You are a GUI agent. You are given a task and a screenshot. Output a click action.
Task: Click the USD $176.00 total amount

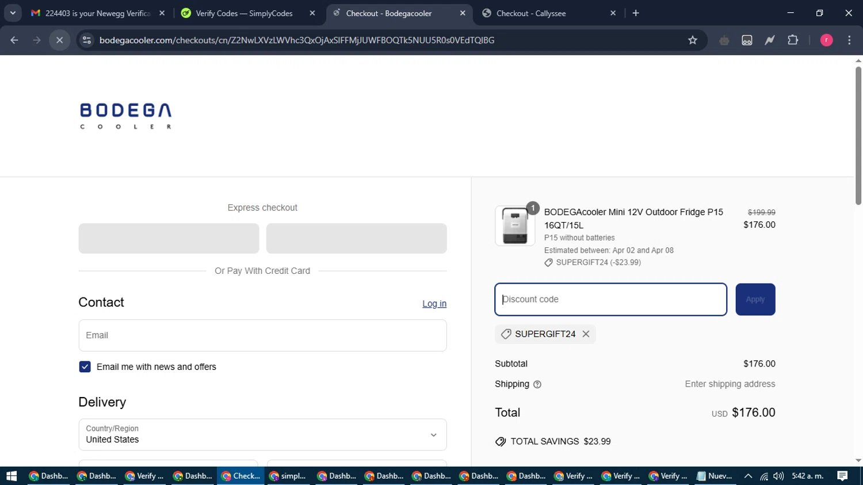point(743,413)
